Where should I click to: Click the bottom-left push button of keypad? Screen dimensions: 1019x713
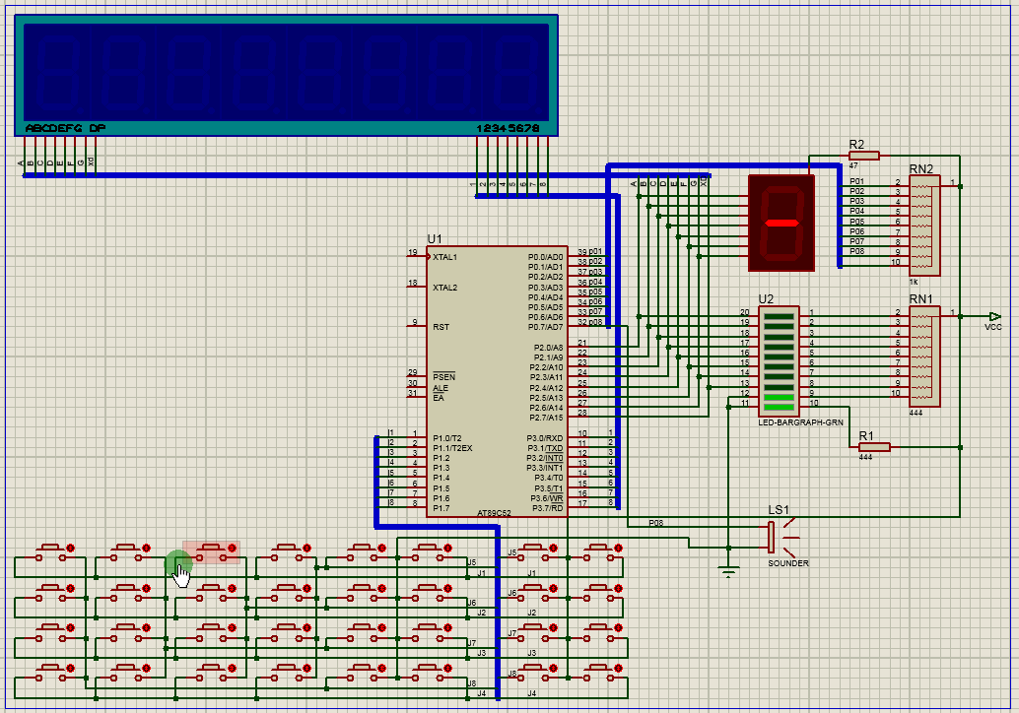[53, 673]
